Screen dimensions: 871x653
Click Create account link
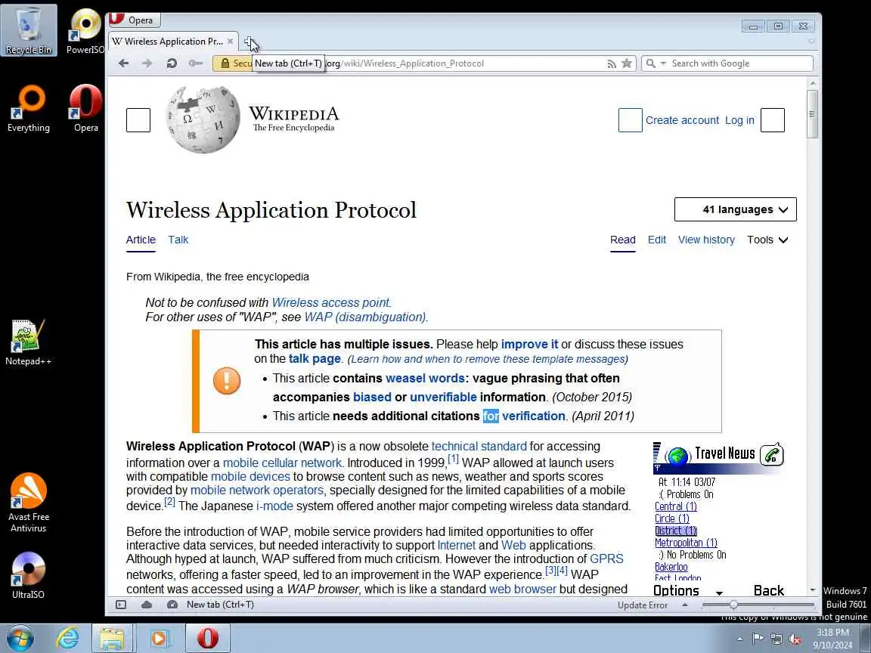[x=682, y=120]
